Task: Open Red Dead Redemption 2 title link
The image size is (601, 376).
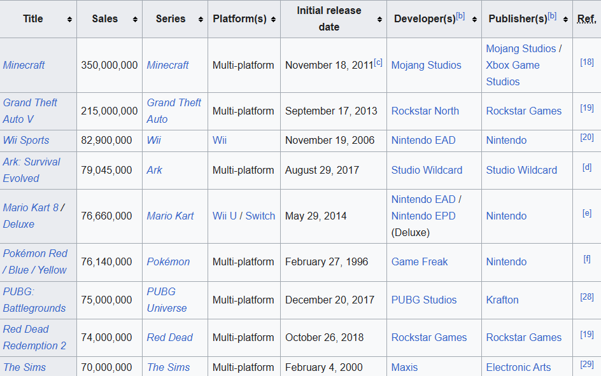Action: tap(34, 337)
